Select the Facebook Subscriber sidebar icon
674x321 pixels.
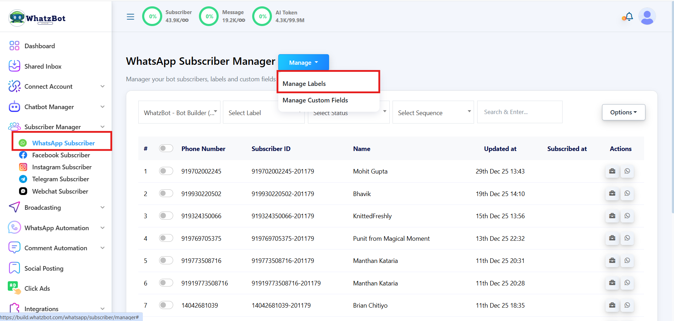coord(23,155)
